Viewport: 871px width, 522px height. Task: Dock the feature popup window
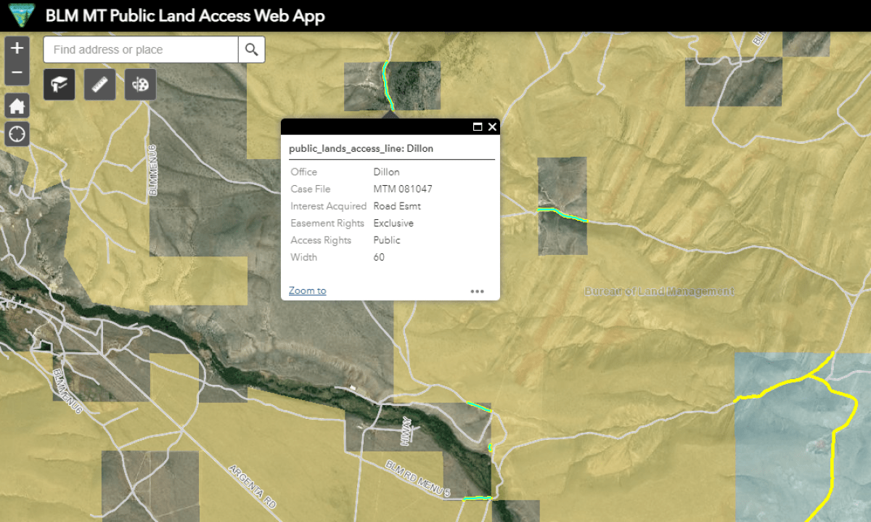(x=478, y=126)
